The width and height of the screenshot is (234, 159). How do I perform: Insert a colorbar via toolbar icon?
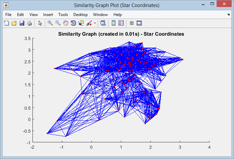pyautogui.click(x=113, y=23)
